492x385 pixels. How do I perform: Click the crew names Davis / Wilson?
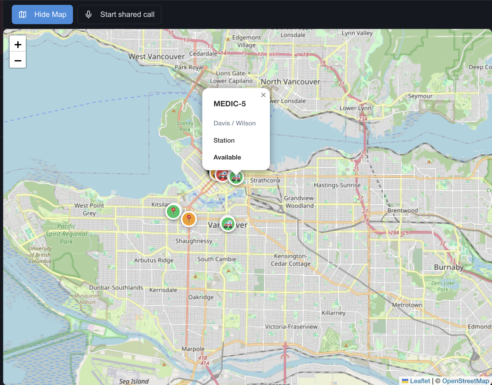tap(235, 123)
